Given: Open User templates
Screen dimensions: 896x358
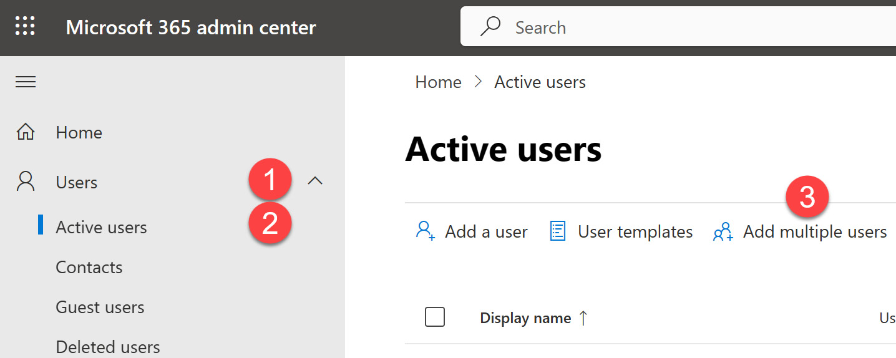Looking at the screenshot, I should pos(621,231).
